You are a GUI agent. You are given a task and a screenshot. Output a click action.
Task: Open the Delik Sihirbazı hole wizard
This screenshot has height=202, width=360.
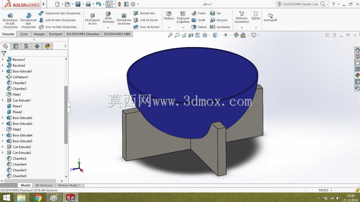[x=108, y=17]
